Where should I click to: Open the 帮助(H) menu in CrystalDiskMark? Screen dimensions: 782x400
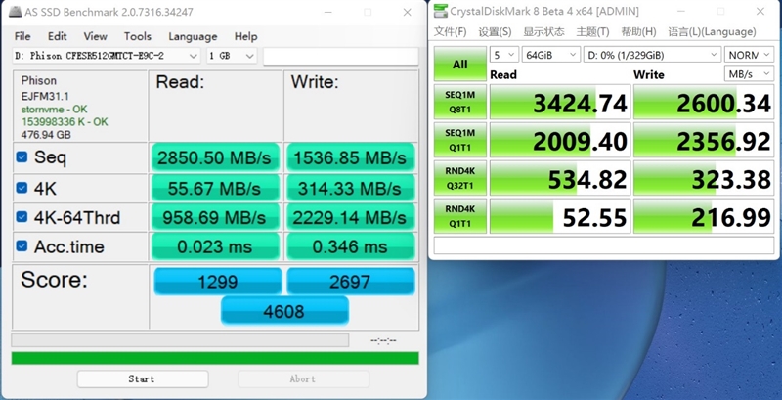pyautogui.click(x=638, y=32)
